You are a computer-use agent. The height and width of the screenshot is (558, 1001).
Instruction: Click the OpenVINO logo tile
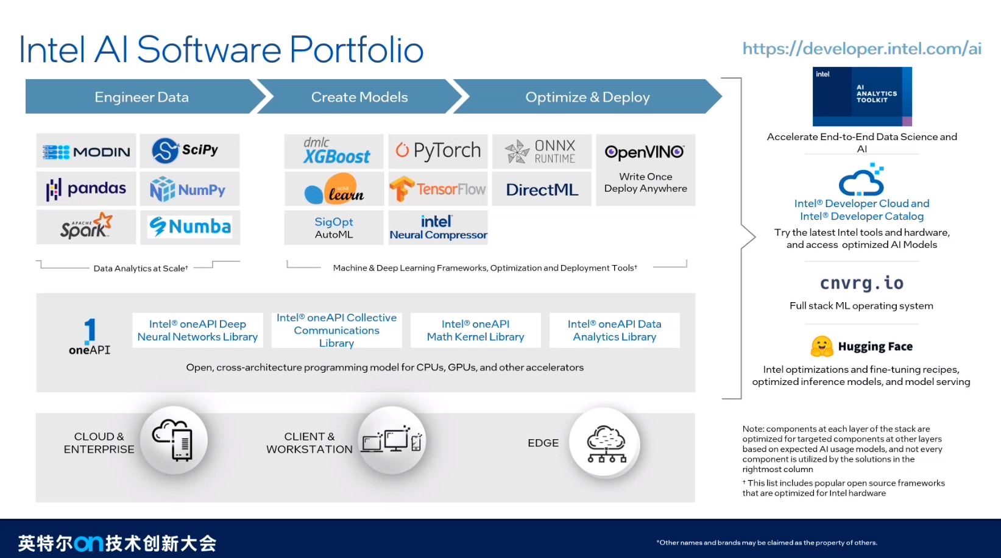click(645, 170)
